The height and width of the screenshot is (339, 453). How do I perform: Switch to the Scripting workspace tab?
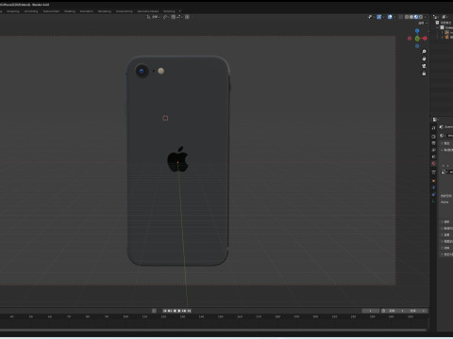tap(169, 11)
